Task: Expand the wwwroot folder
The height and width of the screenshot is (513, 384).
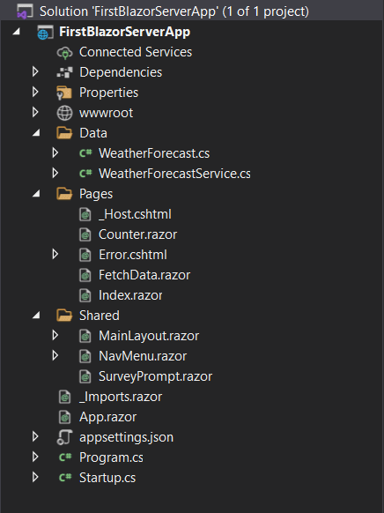Action: click(x=35, y=113)
